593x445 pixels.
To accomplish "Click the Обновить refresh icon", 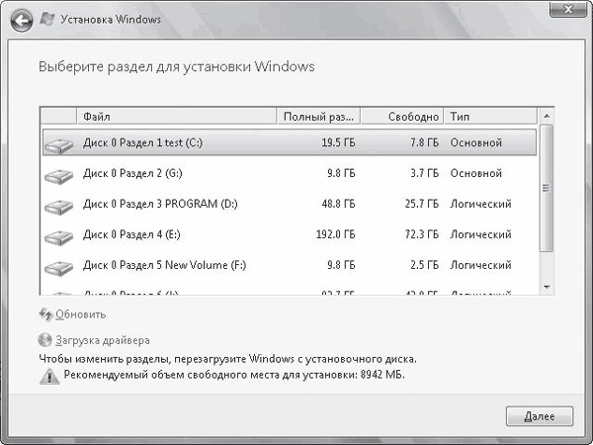I will [44, 314].
